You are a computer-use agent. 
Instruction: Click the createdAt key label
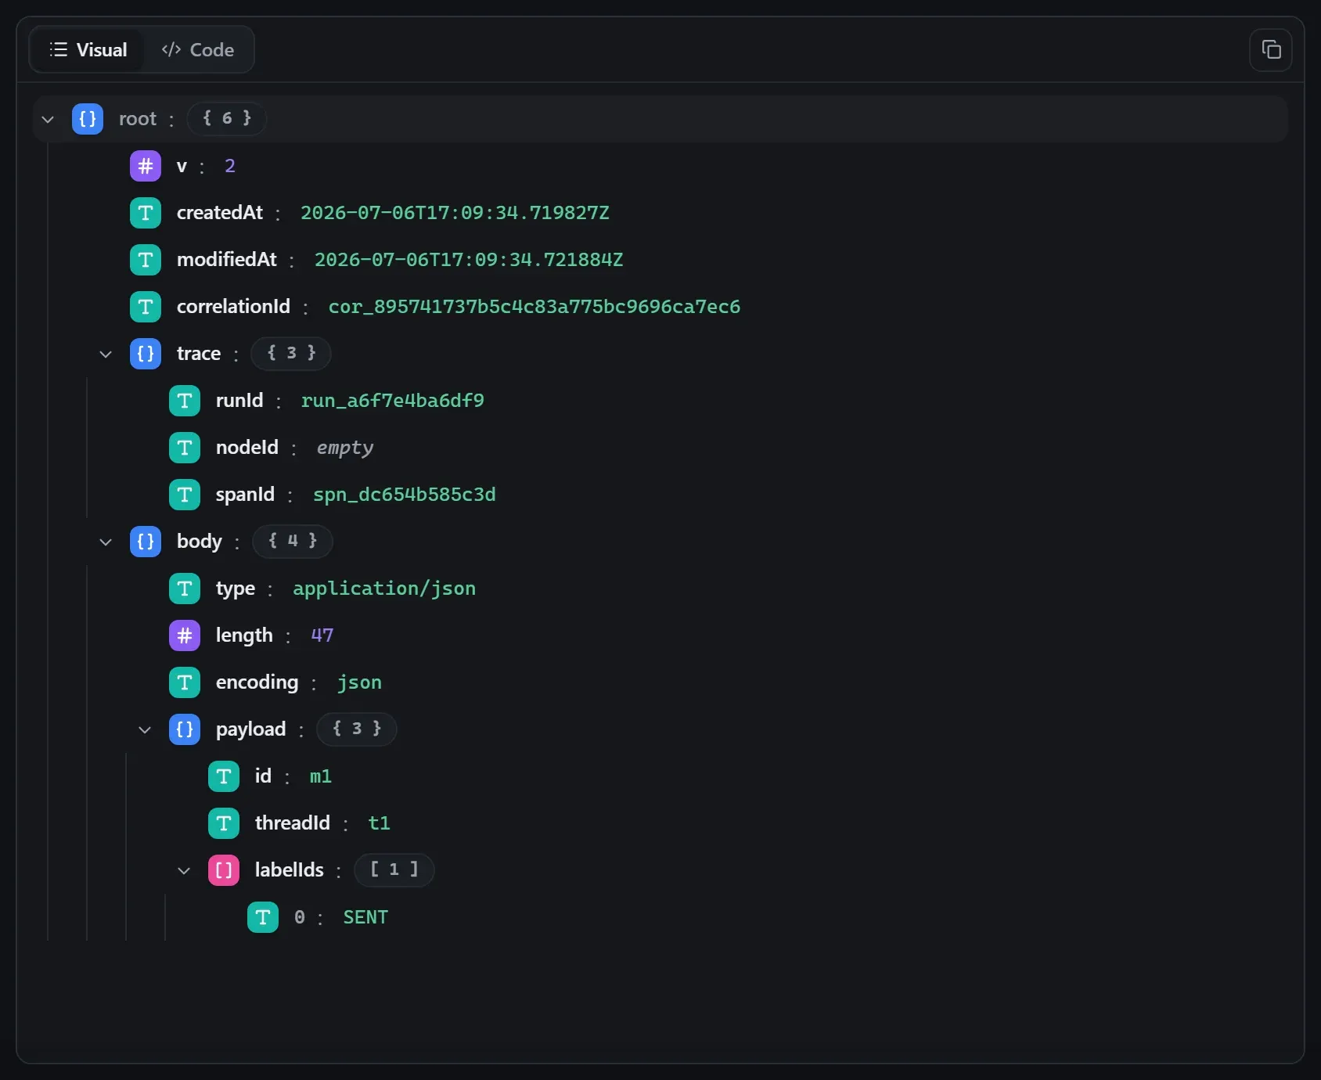220,213
